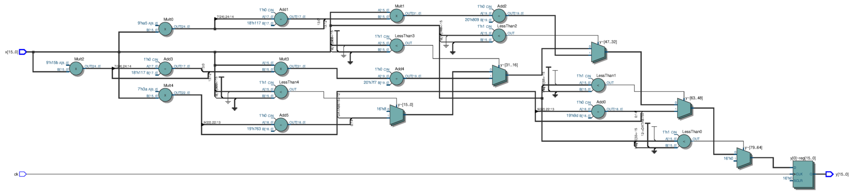This screenshot has height=194, width=853.
Task: Select the Add1 adder node
Action: 281,19
